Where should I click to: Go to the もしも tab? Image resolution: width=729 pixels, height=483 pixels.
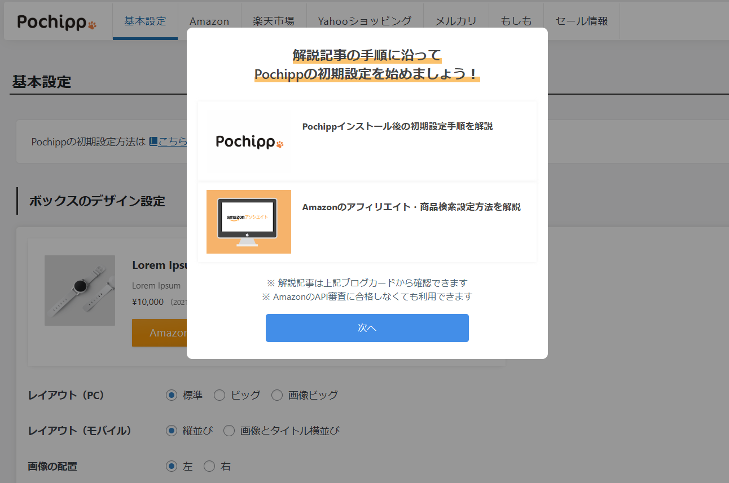pos(516,21)
